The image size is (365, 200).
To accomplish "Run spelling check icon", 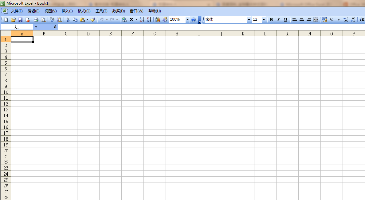I will pyautogui.click(x=52, y=20).
